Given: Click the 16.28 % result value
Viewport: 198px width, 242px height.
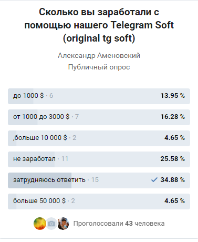Looking at the screenshot, I should 173,117.
